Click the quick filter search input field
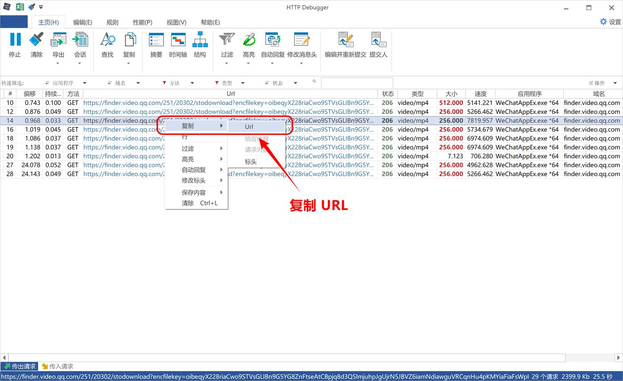 (357, 83)
